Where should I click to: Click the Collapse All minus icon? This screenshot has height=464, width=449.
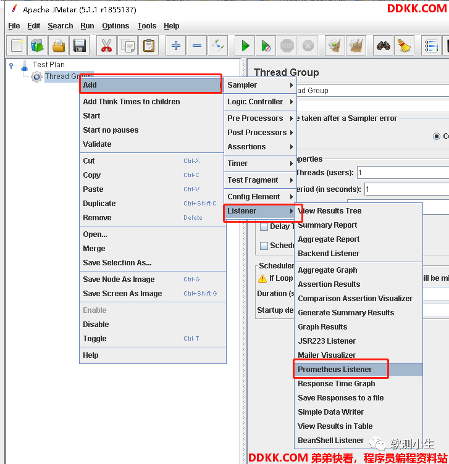click(196, 46)
